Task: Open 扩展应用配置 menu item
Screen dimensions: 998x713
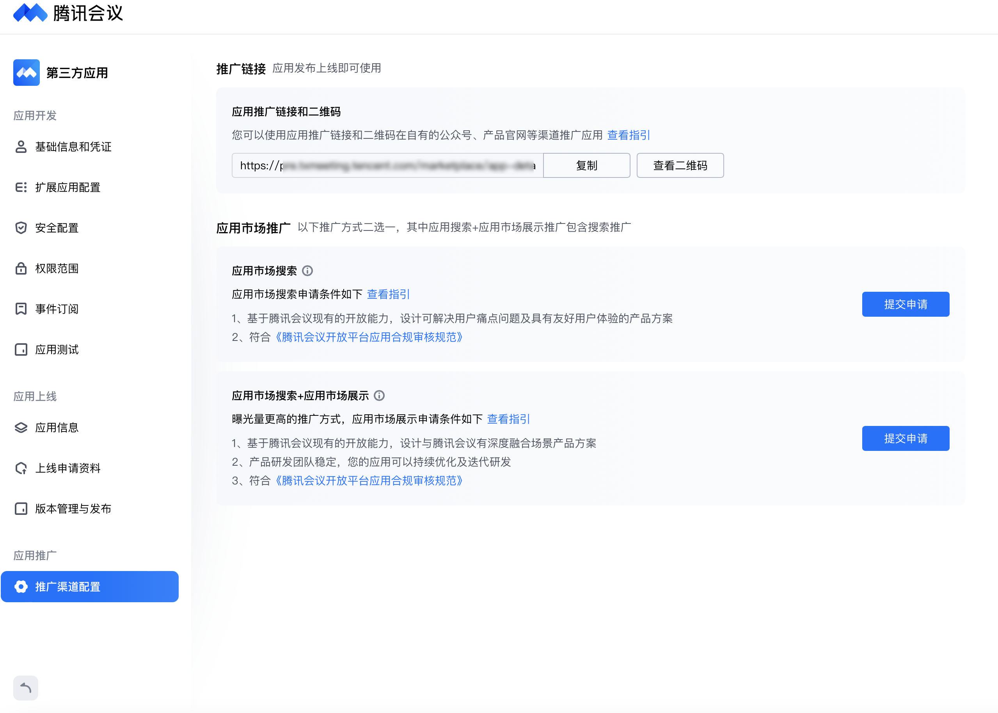Action: point(90,188)
